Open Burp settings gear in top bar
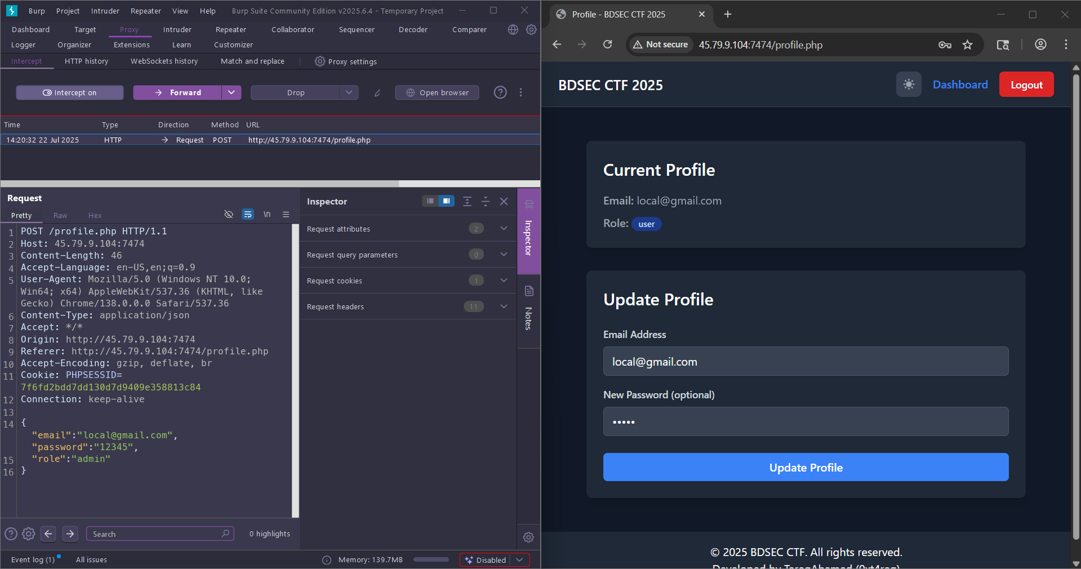This screenshot has height=569, width=1081. [x=531, y=29]
